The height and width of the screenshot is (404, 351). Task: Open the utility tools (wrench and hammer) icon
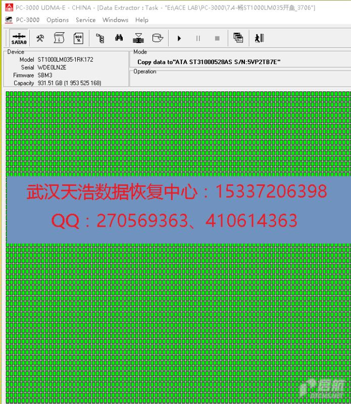pos(40,38)
